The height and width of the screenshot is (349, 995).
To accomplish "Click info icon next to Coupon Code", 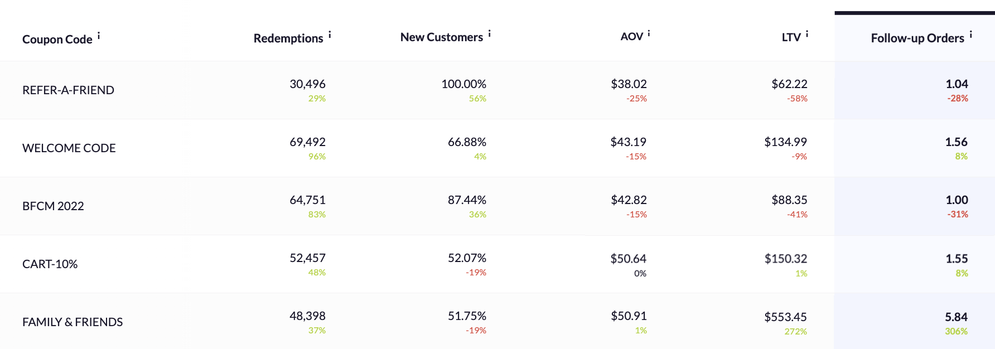I will tap(99, 36).
